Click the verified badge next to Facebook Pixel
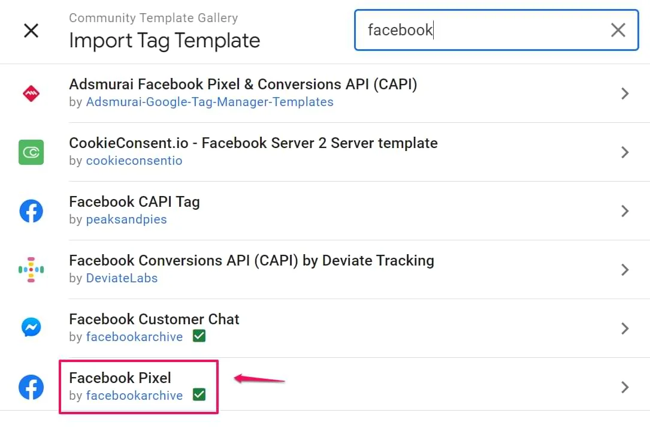The width and height of the screenshot is (650, 428). [198, 394]
